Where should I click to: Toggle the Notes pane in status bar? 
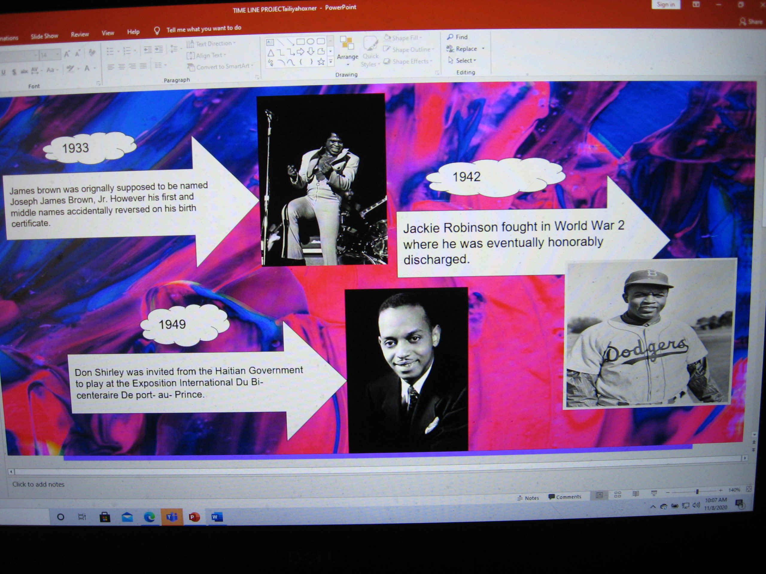click(528, 498)
